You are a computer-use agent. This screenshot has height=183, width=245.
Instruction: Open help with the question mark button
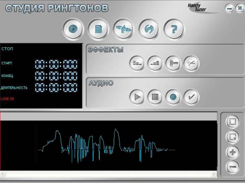(174, 29)
